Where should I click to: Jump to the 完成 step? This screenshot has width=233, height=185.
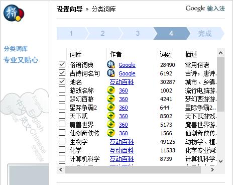[x=205, y=33]
